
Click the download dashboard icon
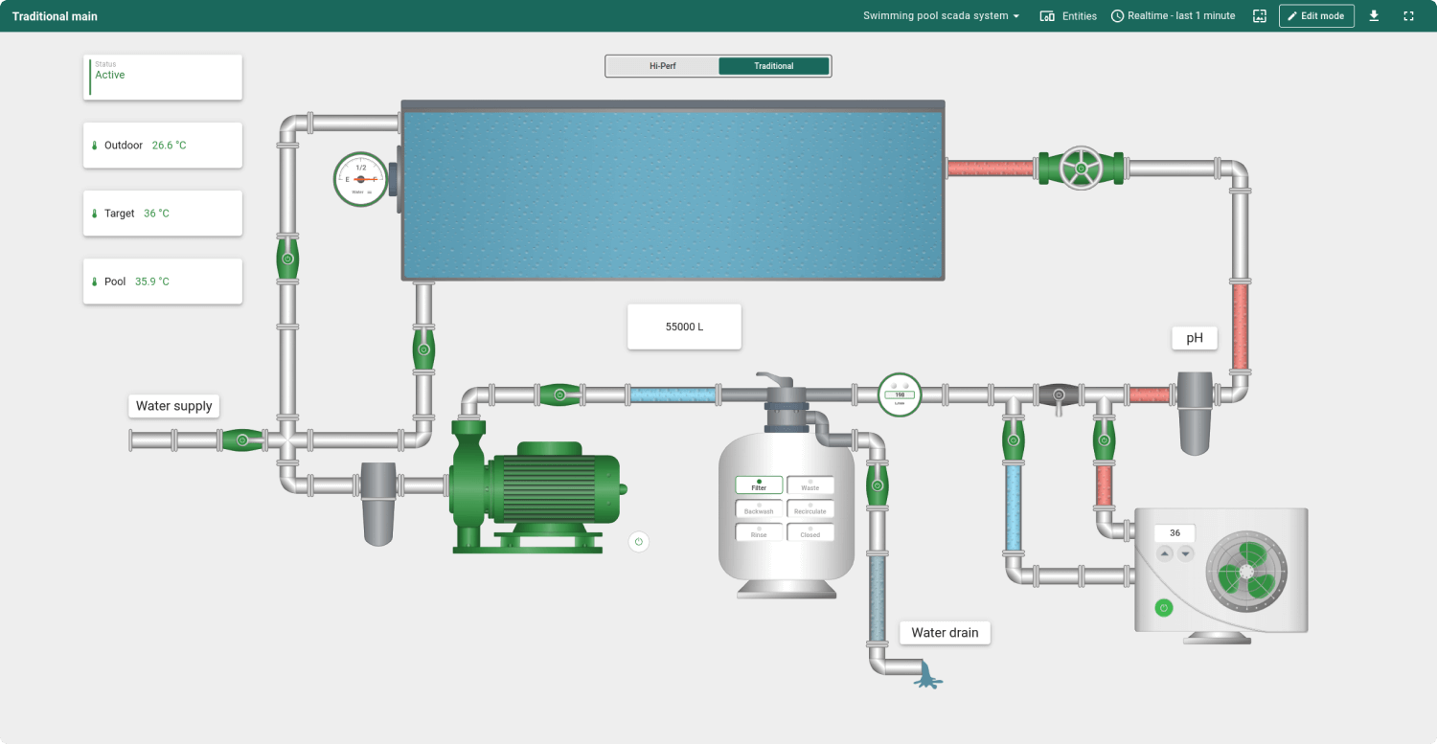point(1374,16)
